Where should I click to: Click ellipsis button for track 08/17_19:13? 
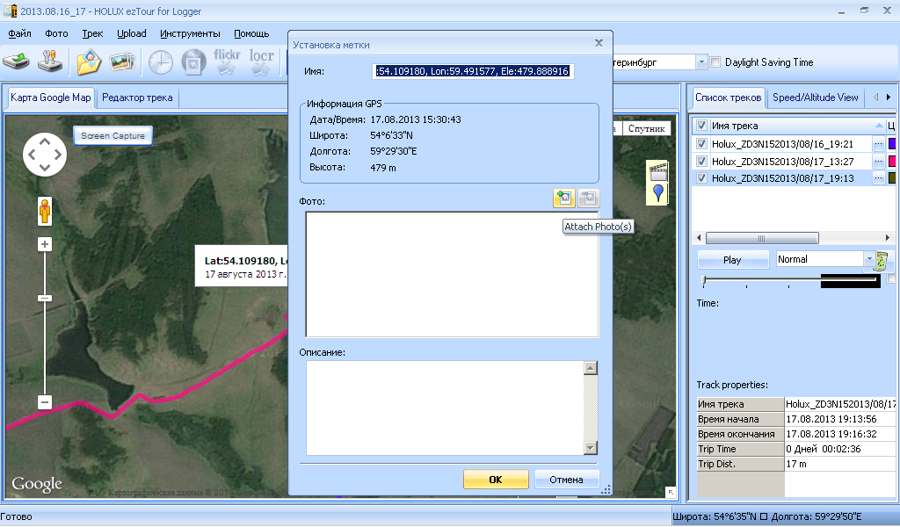pos(878,178)
